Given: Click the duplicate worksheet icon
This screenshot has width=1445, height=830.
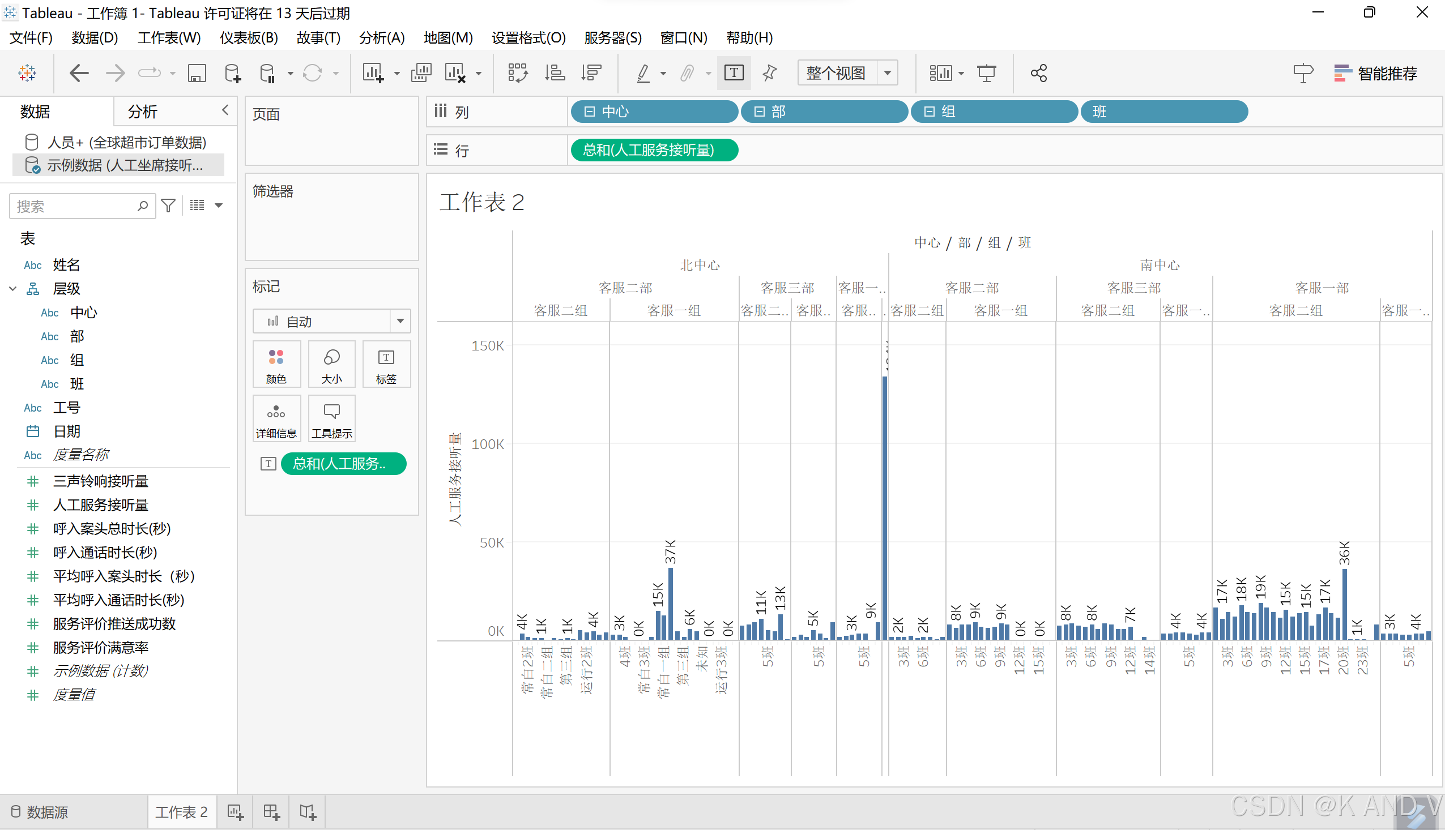Looking at the screenshot, I should [421, 73].
